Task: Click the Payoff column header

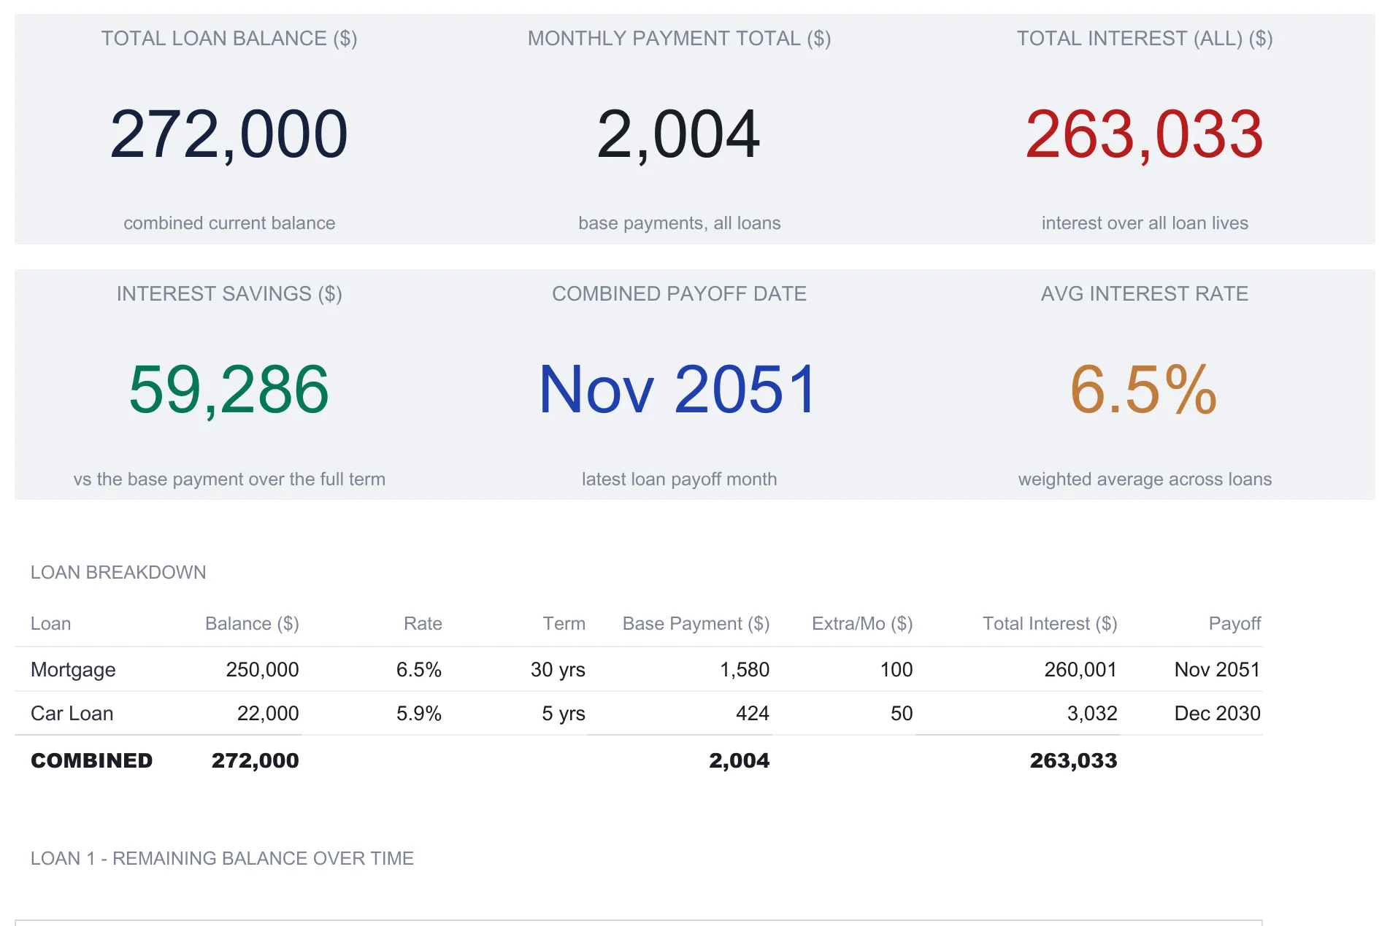Action: tap(1235, 624)
